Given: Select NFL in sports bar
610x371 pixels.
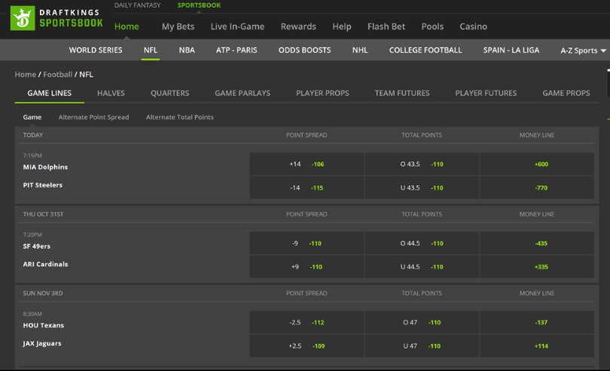Looking at the screenshot, I should (151, 50).
